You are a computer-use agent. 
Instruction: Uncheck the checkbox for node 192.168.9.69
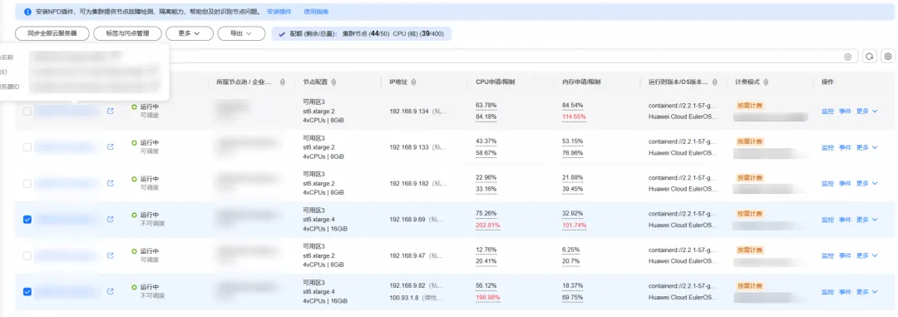[x=27, y=220]
